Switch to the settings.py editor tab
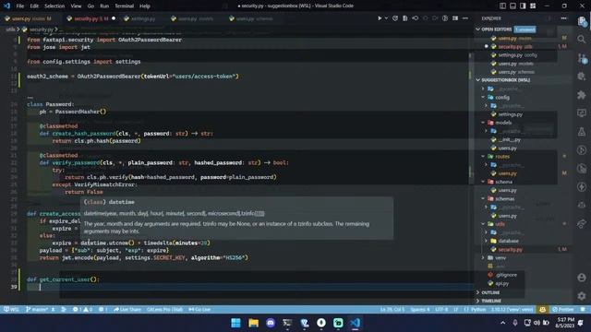This screenshot has height=332, width=591. click(142, 18)
